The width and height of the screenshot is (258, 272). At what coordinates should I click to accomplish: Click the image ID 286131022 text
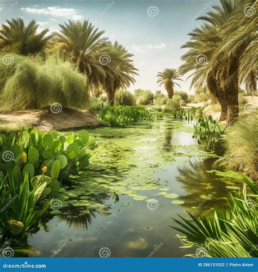click(211, 265)
